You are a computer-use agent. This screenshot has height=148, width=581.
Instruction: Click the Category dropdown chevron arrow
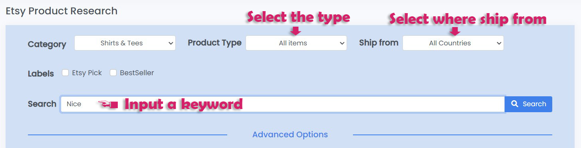coord(171,43)
